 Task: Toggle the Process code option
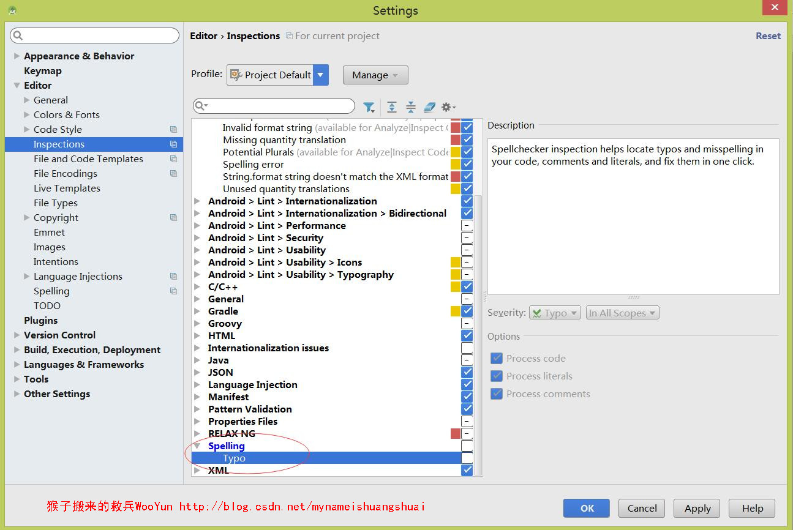pos(497,358)
